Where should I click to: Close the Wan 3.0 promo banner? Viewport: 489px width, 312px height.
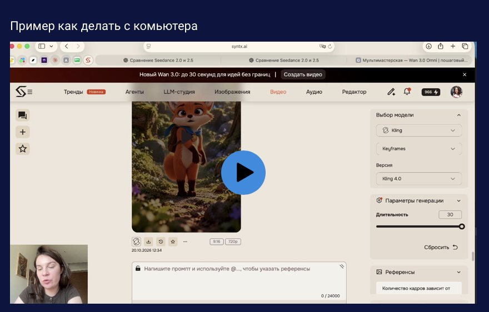point(465,74)
